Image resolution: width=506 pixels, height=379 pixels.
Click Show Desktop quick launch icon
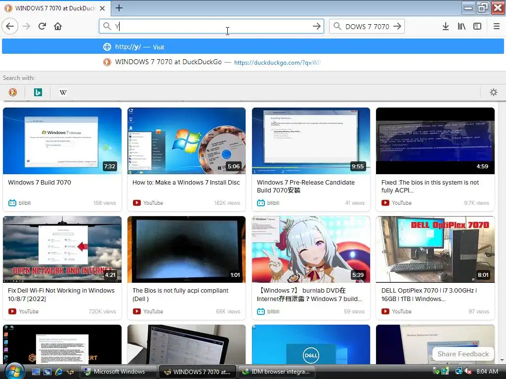36,372
